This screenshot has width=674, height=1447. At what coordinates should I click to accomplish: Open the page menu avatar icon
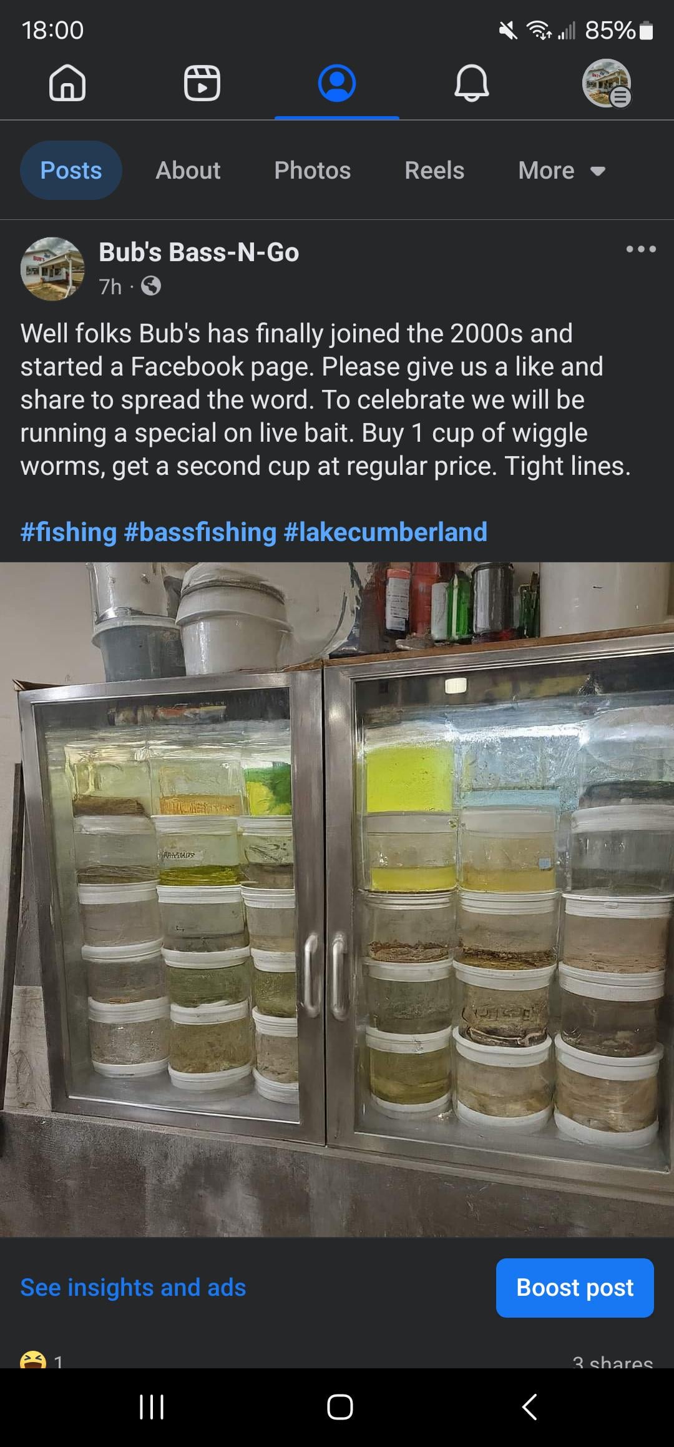(x=607, y=83)
